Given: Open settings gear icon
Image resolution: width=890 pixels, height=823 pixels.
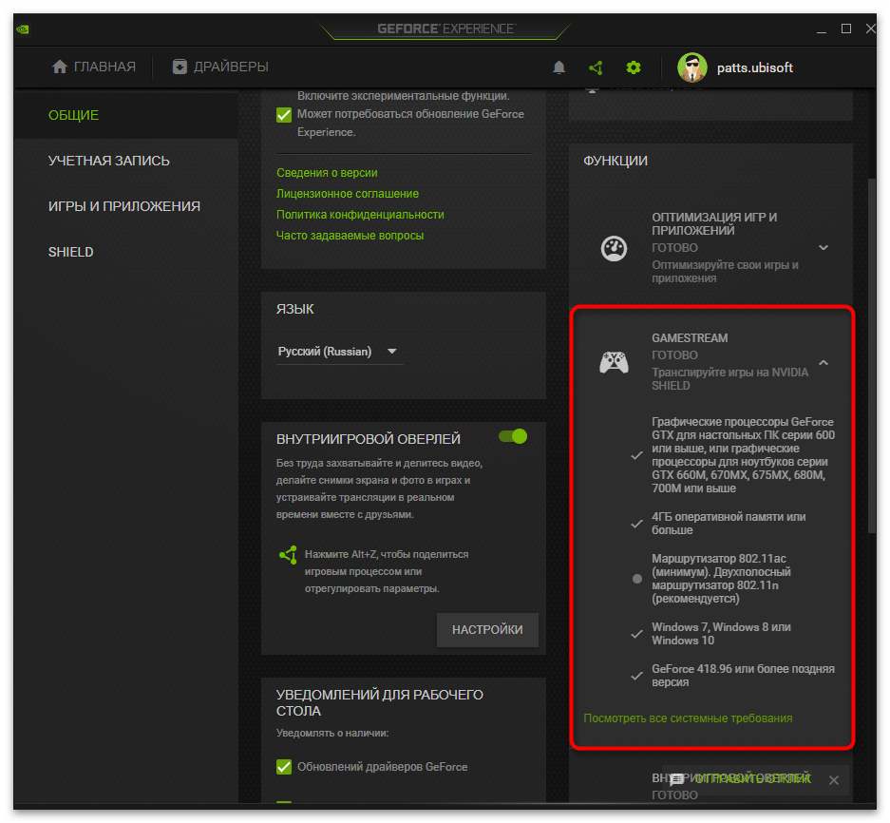Looking at the screenshot, I should point(634,67).
